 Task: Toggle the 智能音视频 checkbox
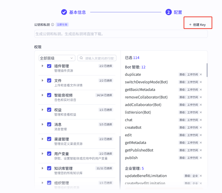tap(49, 95)
